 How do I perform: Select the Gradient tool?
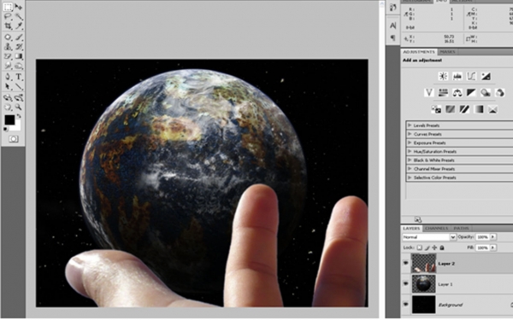point(19,56)
